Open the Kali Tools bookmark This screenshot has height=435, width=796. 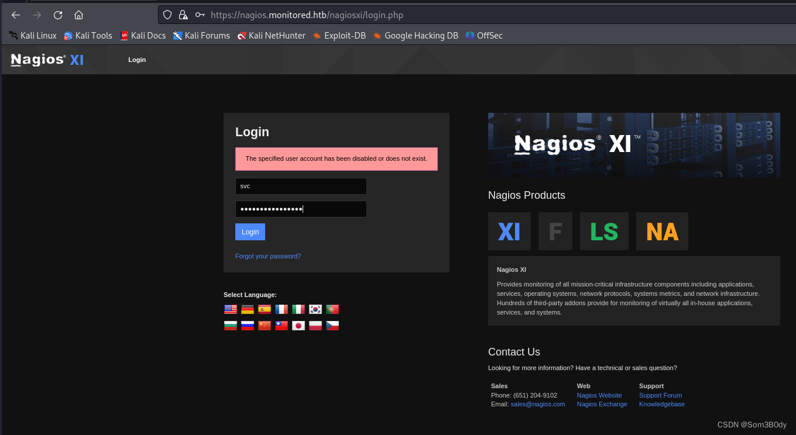pos(88,36)
